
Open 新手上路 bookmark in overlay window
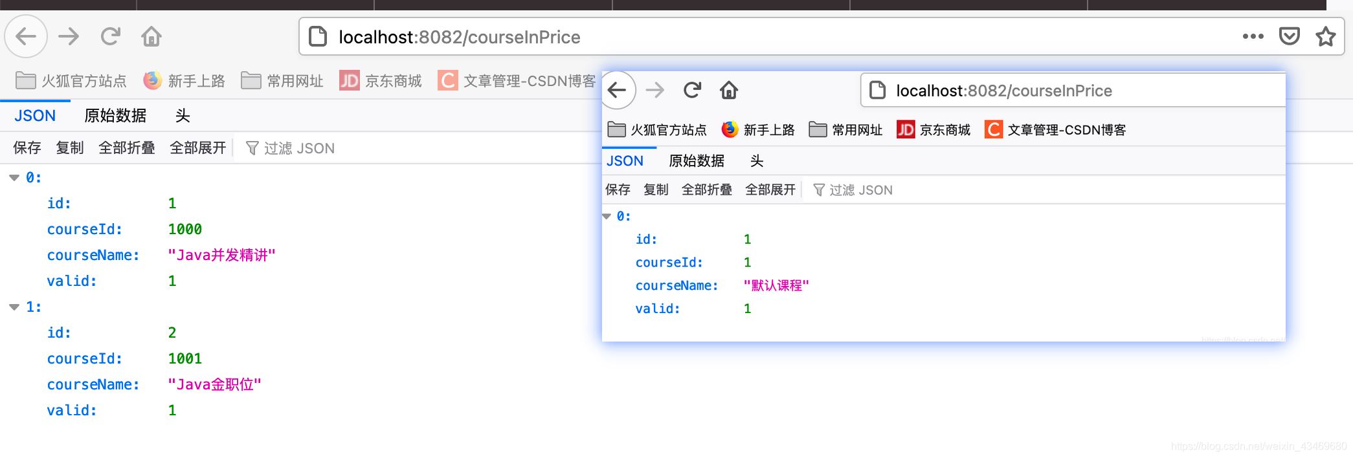758,130
